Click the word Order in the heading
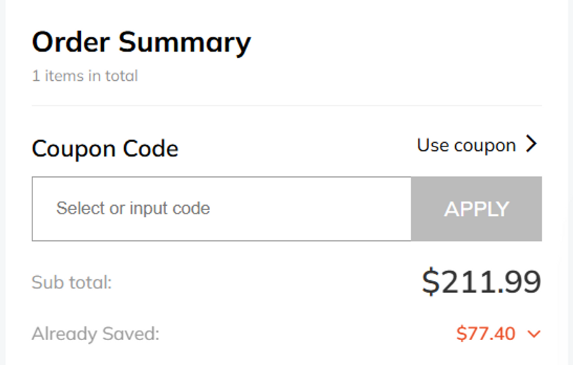573x365 pixels. click(x=71, y=43)
